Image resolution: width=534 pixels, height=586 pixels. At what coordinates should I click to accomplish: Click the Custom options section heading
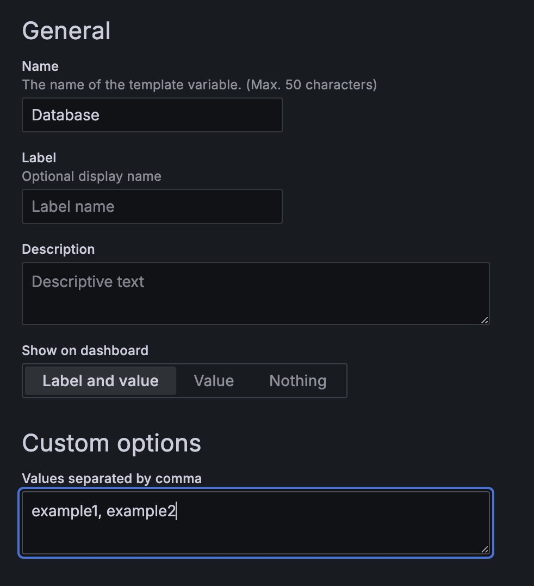pyautogui.click(x=111, y=443)
